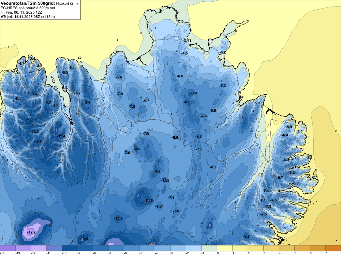Click the -7.8 temperature value

pyautogui.click(x=171, y=197)
